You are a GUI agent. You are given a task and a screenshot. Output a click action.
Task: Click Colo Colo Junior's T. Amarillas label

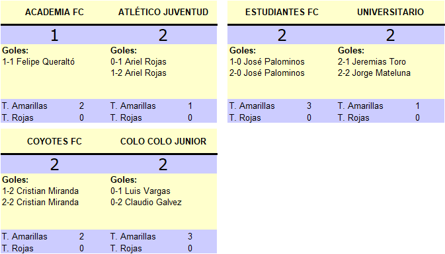tap(133, 236)
